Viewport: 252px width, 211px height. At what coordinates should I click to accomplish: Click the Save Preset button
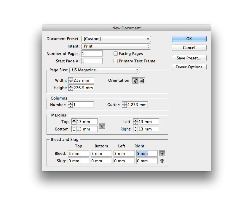click(189, 58)
